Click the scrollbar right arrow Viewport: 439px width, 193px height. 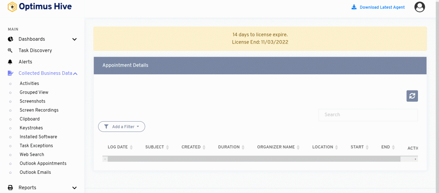point(415,159)
